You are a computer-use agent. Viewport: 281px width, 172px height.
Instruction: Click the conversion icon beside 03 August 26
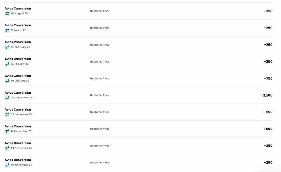point(7,13)
